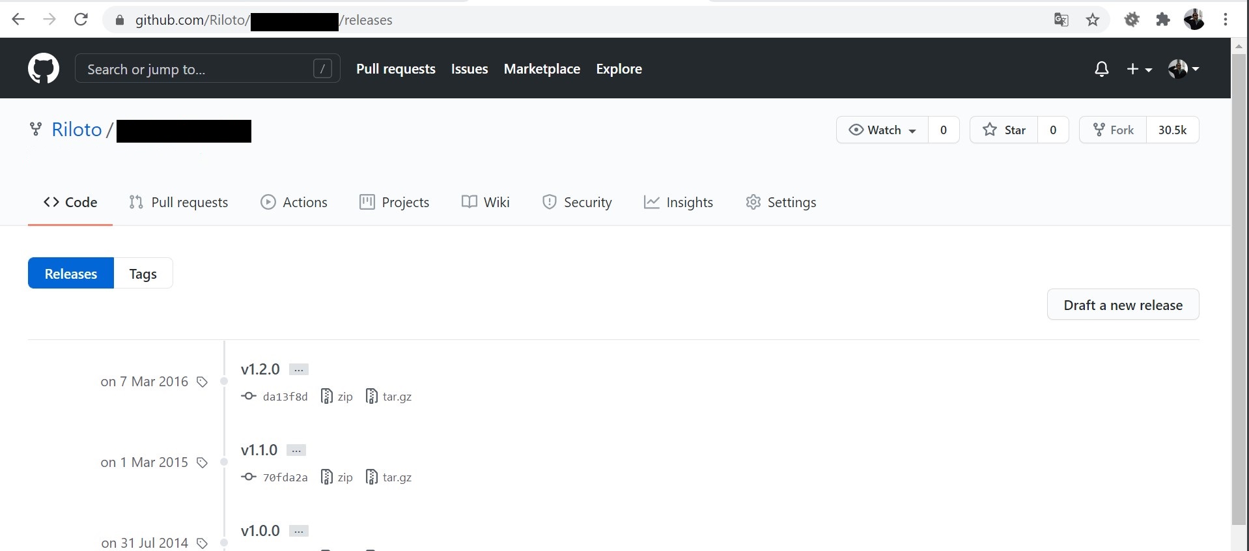1249x551 pixels.
Task: Open the Actions tab
Action: pos(294,203)
